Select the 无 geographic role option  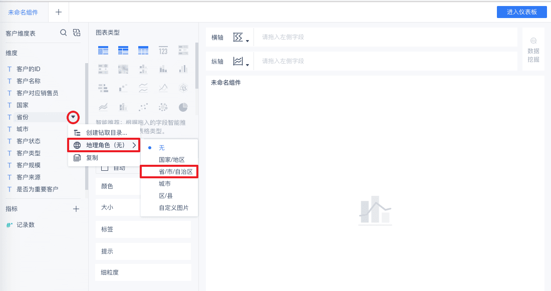coord(162,148)
